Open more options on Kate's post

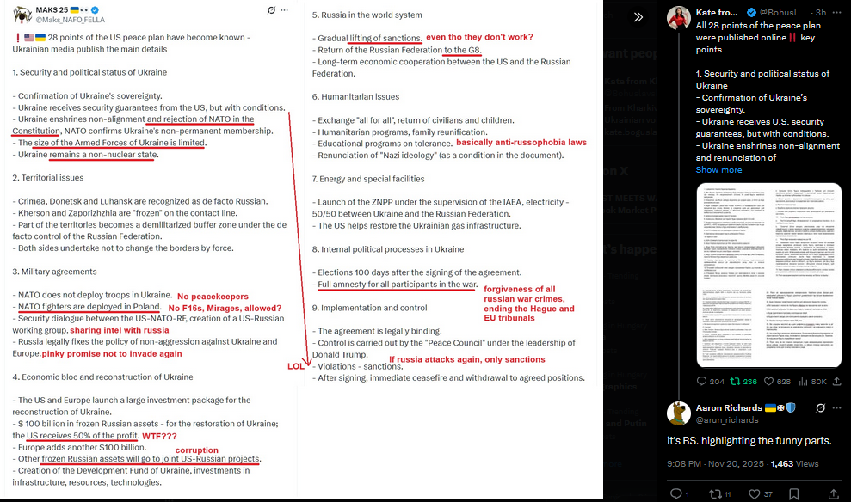point(838,12)
